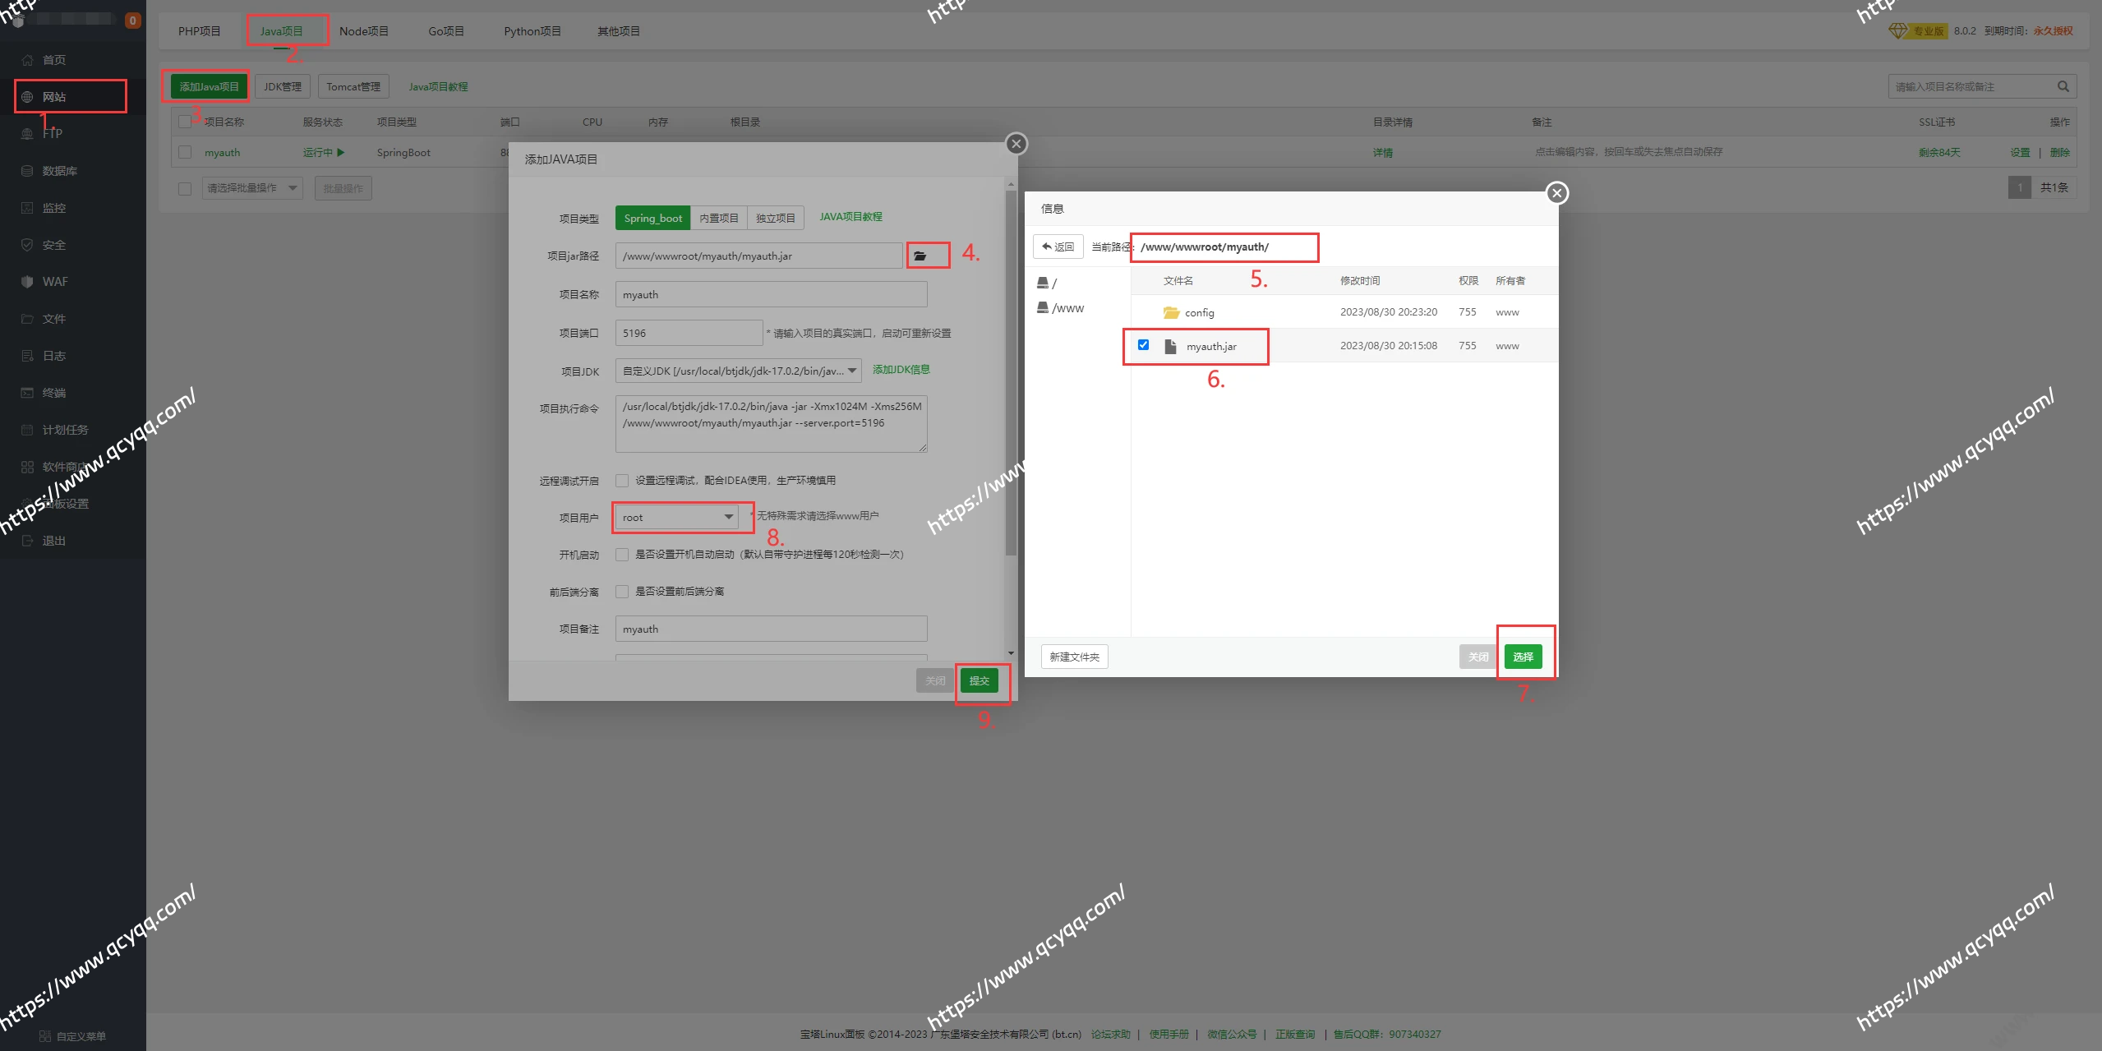Image resolution: width=2102 pixels, height=1051 pixels.
Task: Click the folder browse icon for jar path
Action: pos(920,256)
